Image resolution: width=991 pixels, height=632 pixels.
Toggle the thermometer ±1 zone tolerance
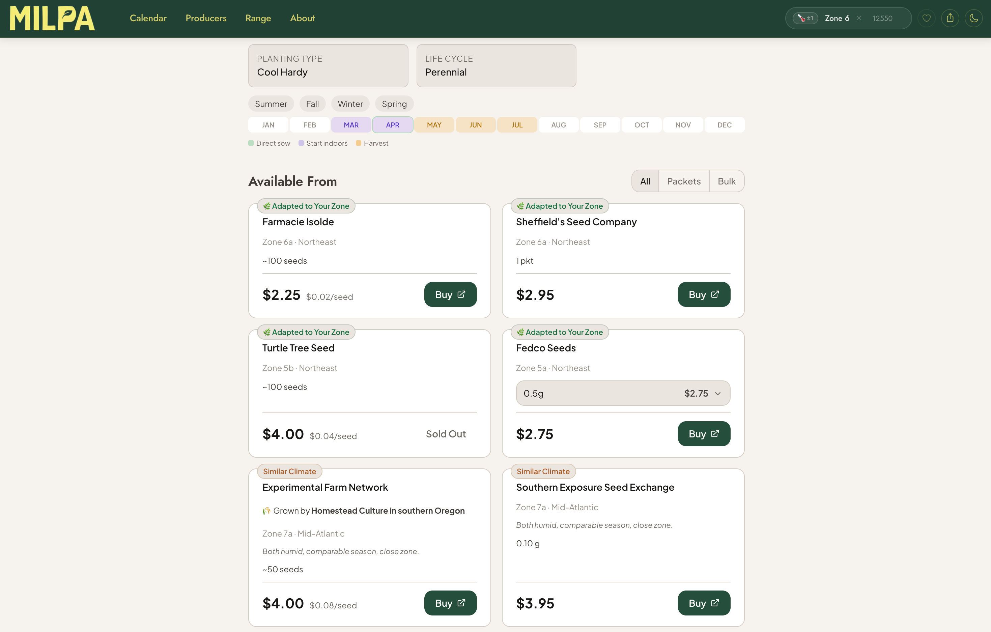coord(805,18)
